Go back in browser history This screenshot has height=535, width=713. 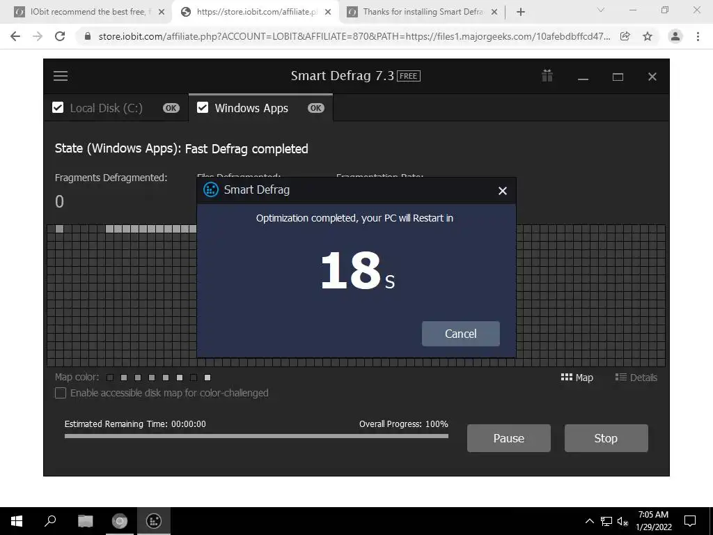[x=15, y=36]
